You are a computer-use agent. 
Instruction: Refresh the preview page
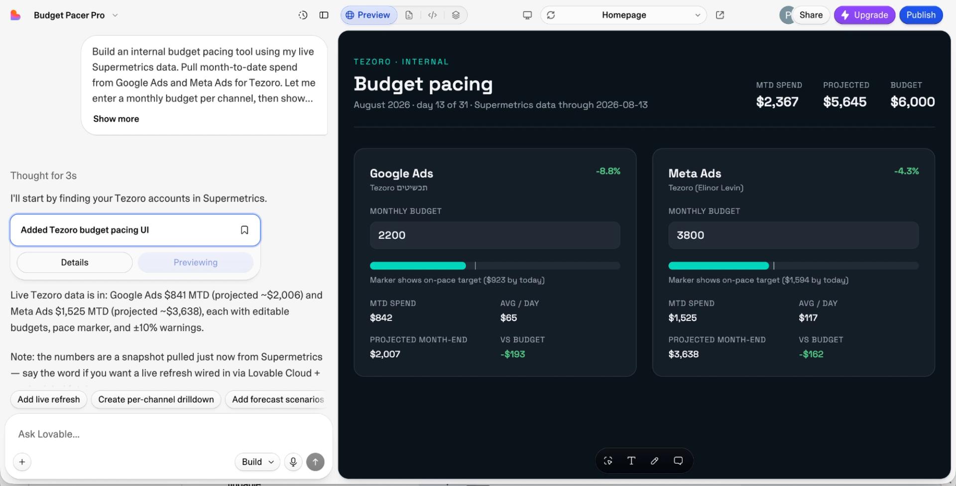pos(551,15)
